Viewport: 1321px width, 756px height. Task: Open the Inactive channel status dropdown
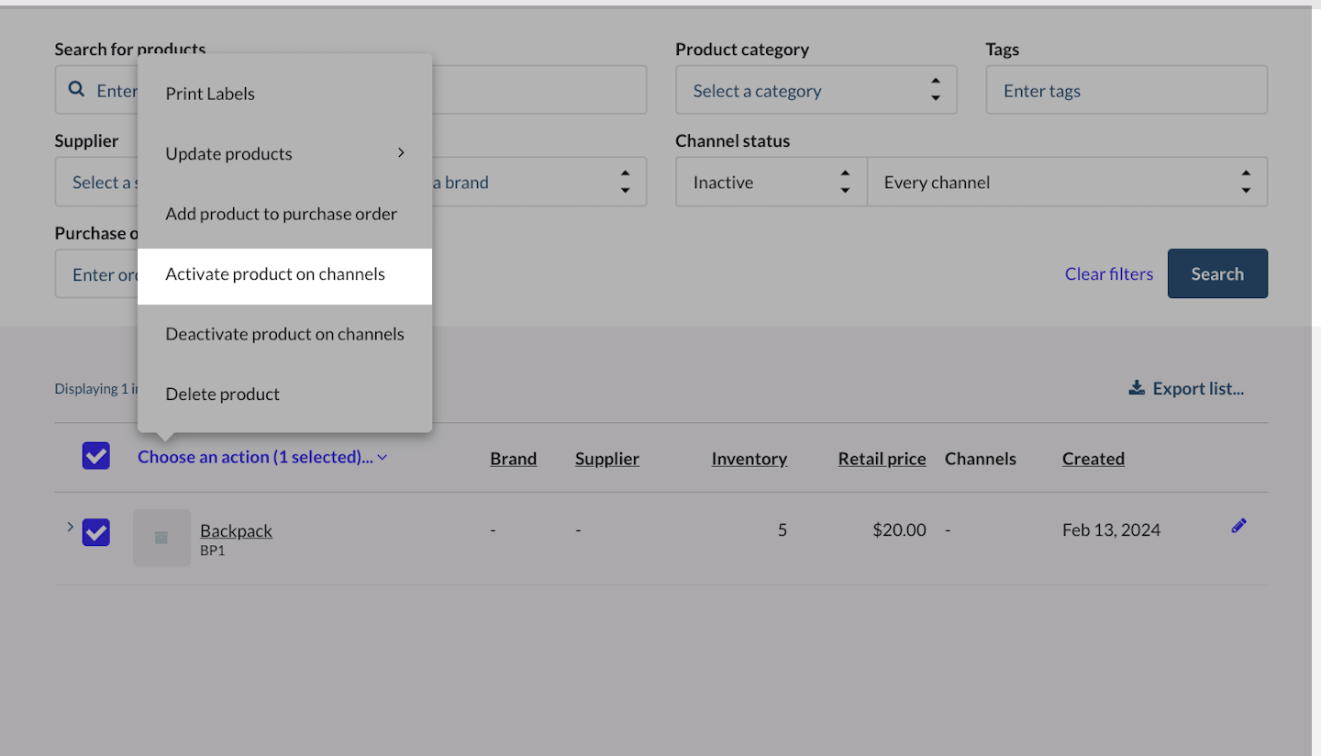[x=770, y=183]
